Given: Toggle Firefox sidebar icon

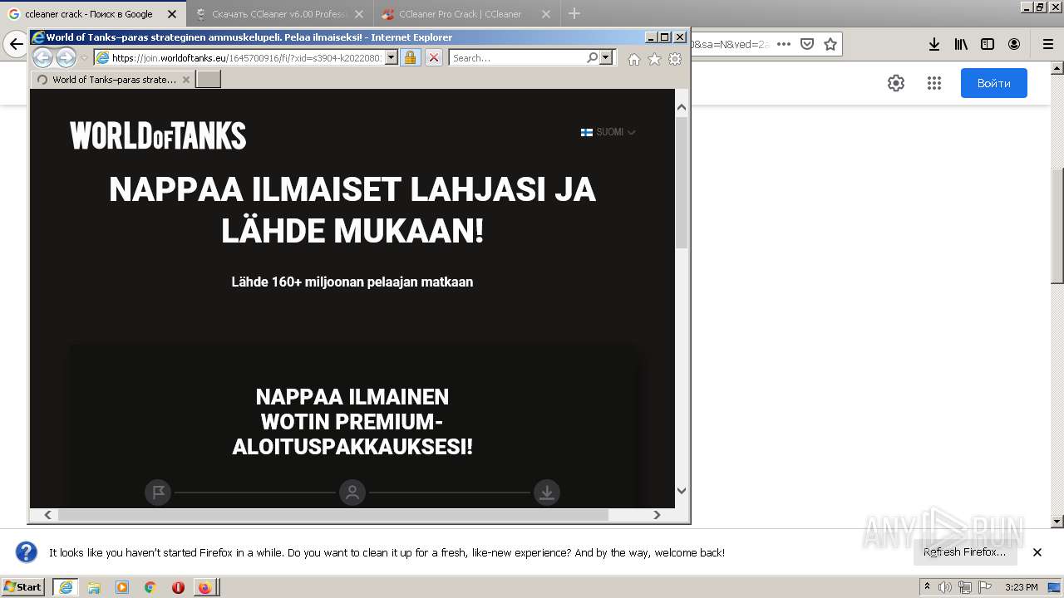Looking at the screenshot, I should tap(988, 44).
